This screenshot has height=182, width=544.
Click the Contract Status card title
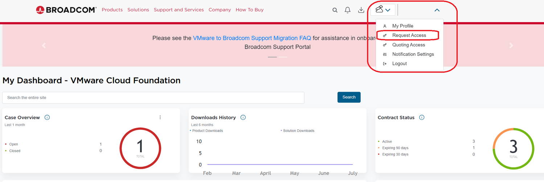pos(396,117)
